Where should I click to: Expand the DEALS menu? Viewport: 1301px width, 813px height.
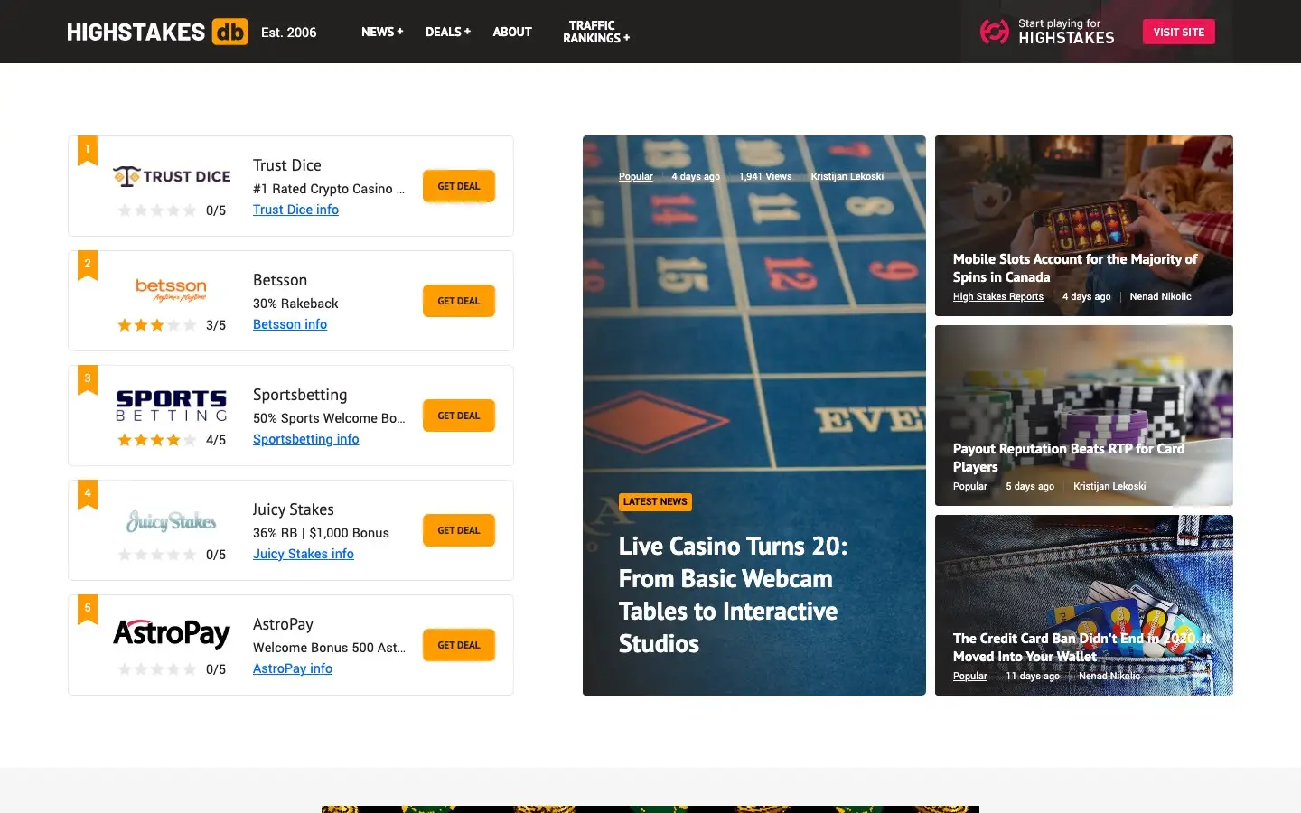point(448,32)
